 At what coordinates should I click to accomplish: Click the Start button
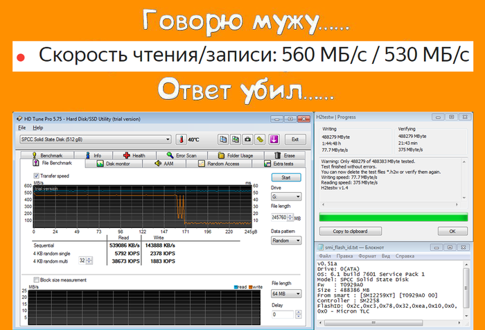tap(286, 177)
